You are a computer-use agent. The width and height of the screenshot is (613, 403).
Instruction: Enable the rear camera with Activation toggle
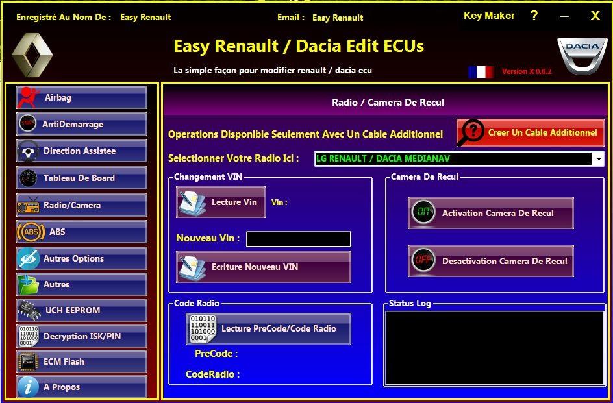point(423,212)
